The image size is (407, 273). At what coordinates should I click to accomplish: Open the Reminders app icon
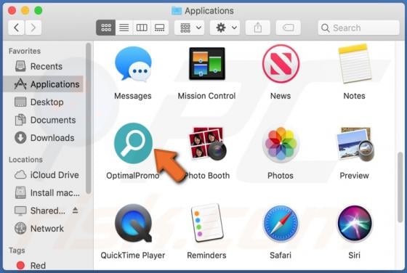207,222
